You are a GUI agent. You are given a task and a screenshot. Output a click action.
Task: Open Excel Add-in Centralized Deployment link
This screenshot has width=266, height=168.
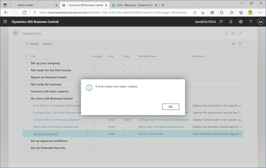point(57,106)
